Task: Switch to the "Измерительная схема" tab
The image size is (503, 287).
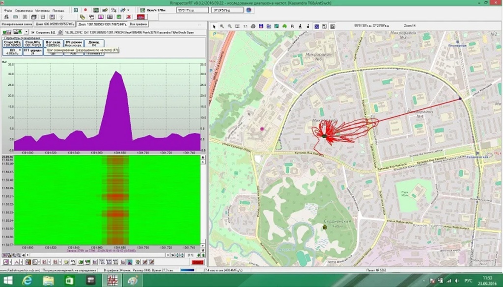Action: 16,24
